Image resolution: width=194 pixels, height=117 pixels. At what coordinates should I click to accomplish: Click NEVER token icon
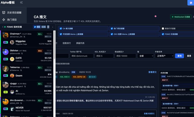coord(12,109)
